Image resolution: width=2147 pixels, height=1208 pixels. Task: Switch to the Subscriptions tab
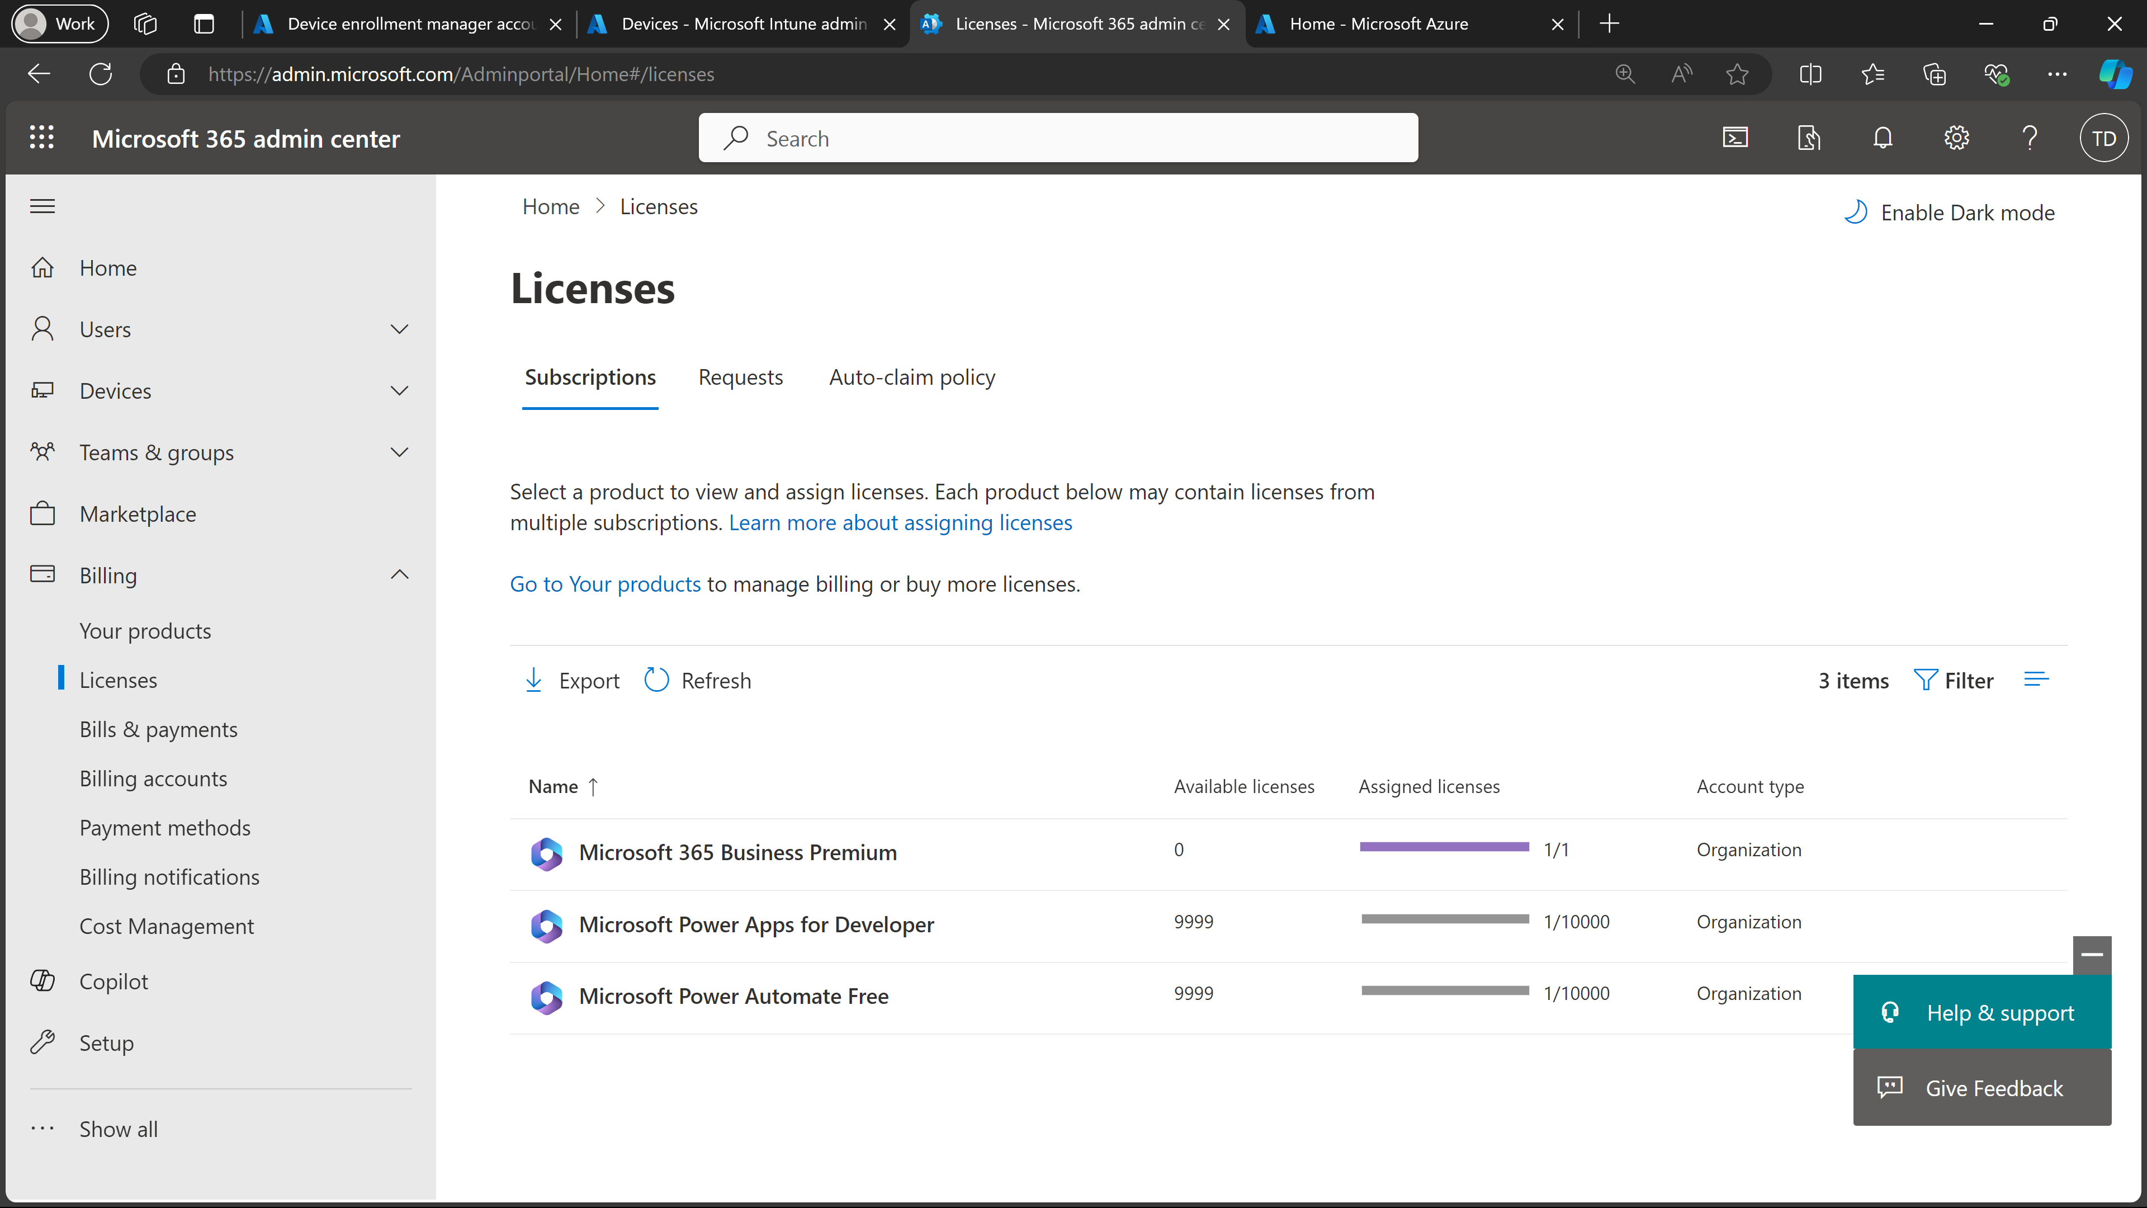tap(590, 377)
